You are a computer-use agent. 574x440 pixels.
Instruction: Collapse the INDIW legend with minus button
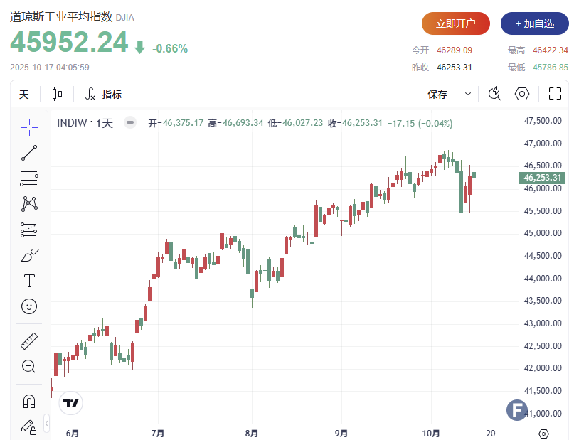click(x=129, y=122)
